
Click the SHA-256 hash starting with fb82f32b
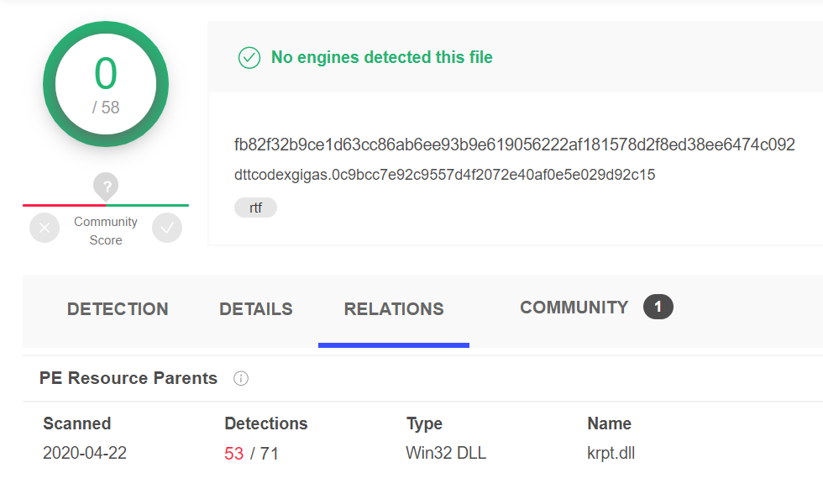pos(514,145)
